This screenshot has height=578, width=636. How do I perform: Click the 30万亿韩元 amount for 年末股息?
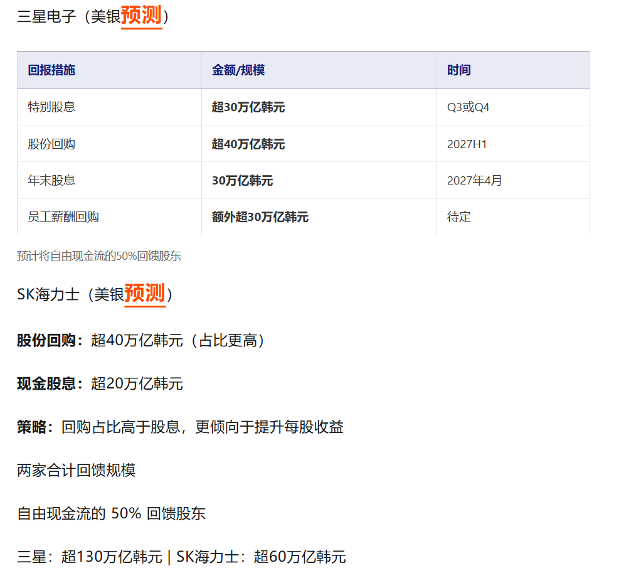[x=242, y=180]
